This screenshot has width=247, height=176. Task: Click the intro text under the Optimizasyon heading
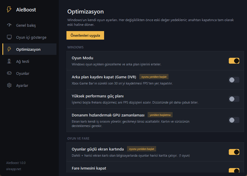(151, 22)
